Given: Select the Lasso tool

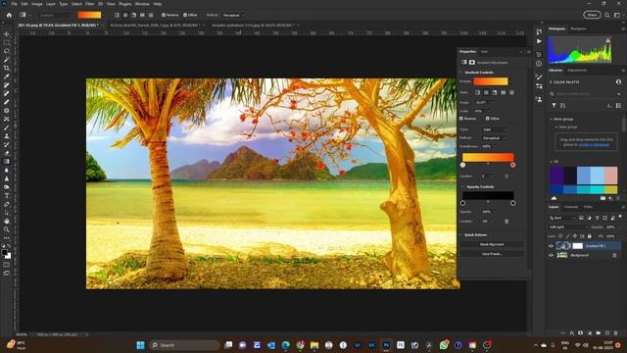Looking at the screenshot, I should [7, 51].
